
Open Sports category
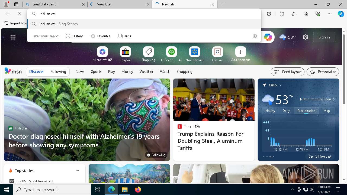coord(96,71)
